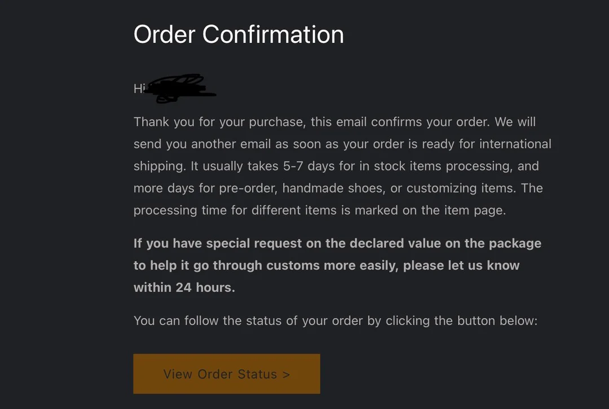
Task: Click the follow order status instruction line
Action: [x=335, y=320]
